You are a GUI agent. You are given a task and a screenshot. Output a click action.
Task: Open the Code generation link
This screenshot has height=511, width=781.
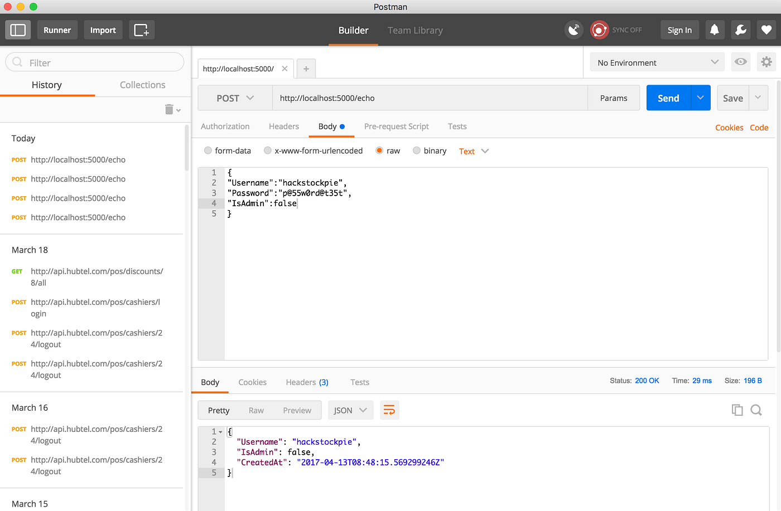point(759,127)
